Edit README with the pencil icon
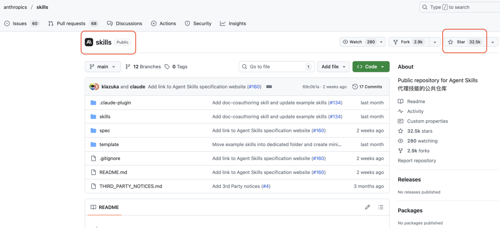500x228 pixels. pyautogui.click(x=367, y=207)
